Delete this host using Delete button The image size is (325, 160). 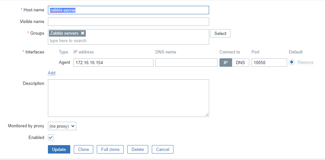tap(138, 149)
